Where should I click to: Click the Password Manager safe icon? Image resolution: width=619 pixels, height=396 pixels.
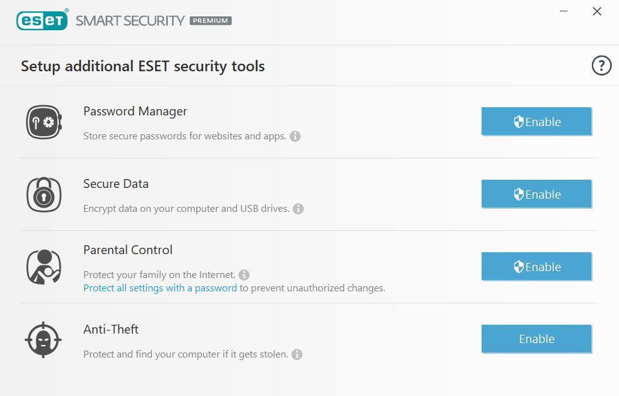coord(44,122)
